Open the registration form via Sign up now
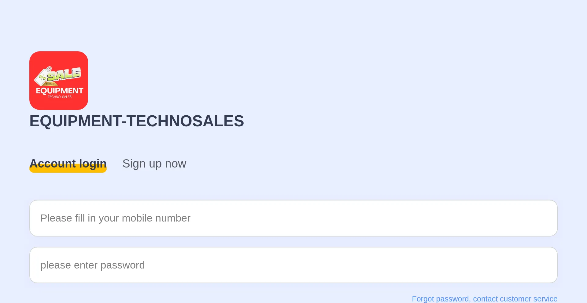Screen dimensions: 587x303 coord(154,164)
